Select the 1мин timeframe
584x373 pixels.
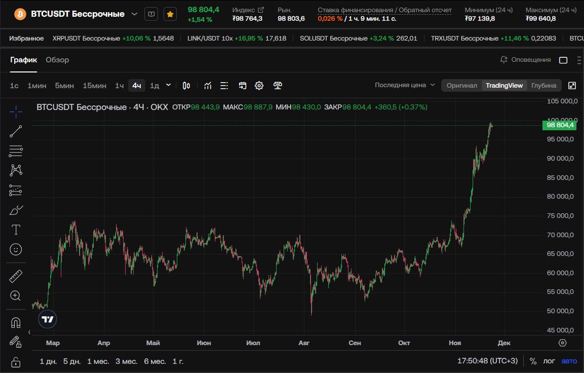point(37,86)
